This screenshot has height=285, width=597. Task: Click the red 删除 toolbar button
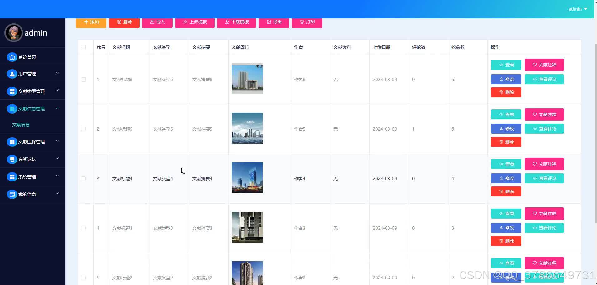click(124, 22)
